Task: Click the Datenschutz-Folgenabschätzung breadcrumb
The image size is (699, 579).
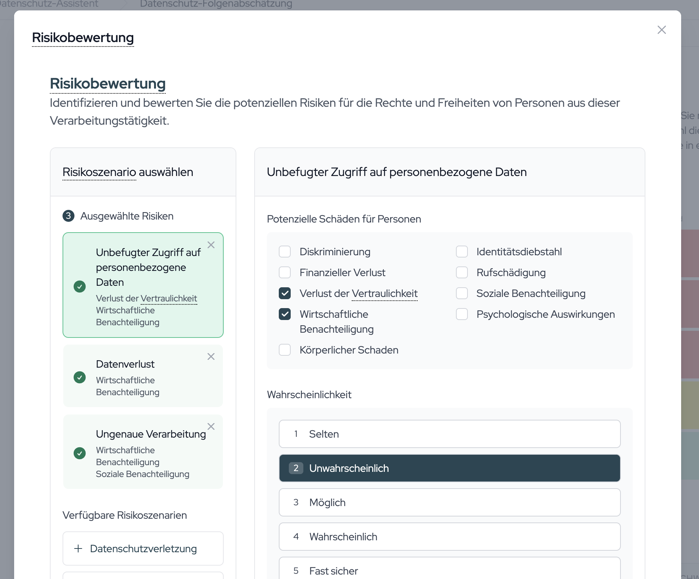Action: [x=216, y=4]
